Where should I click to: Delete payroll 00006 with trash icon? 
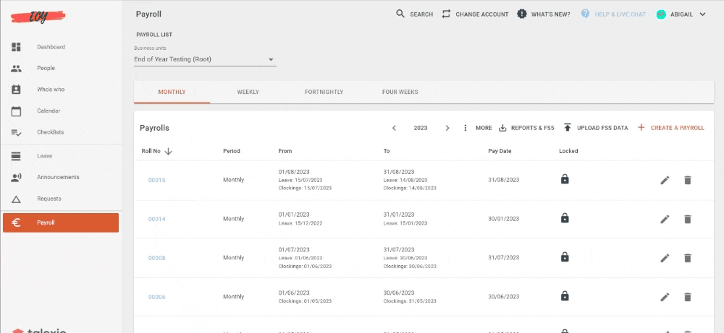[688, 297]
